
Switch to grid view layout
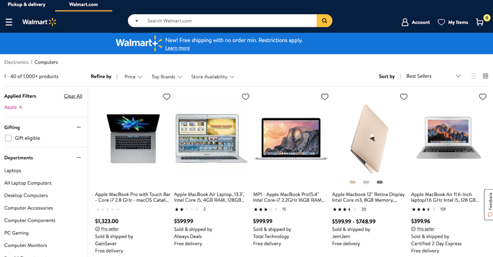(x=485, y=76)
